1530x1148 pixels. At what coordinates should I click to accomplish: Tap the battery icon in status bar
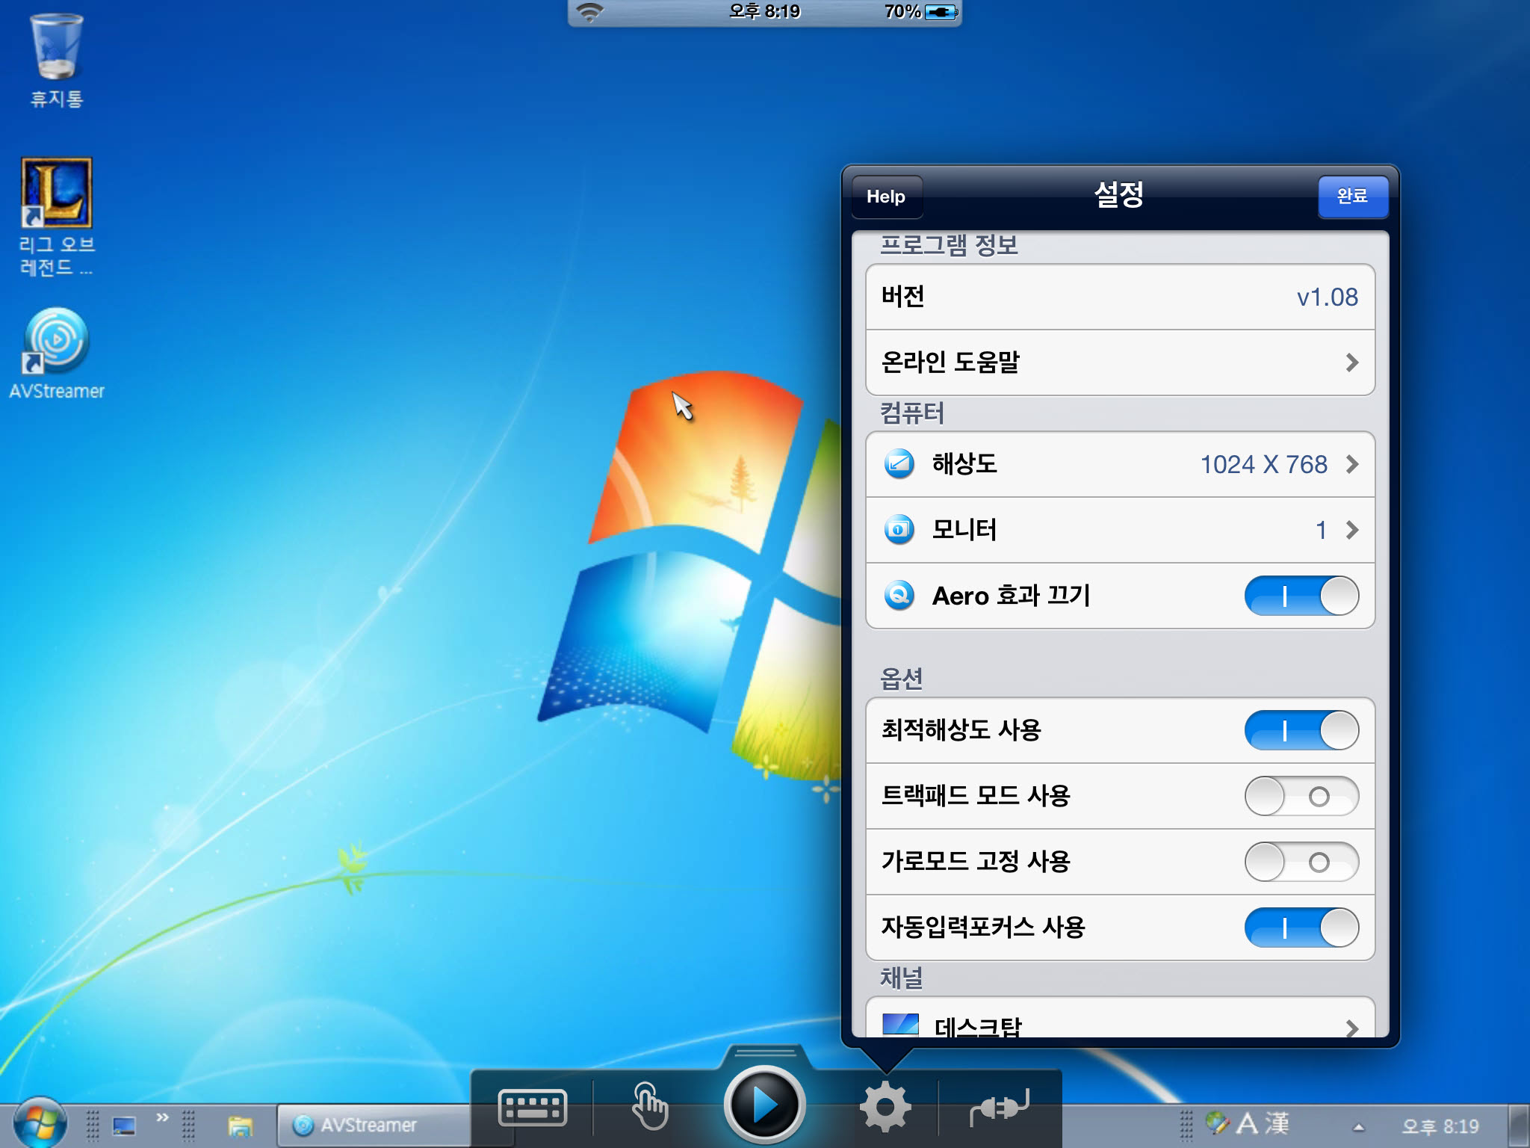pos(941,12)
